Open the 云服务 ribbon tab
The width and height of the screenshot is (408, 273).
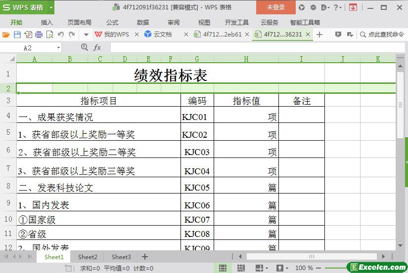[270, 23]
